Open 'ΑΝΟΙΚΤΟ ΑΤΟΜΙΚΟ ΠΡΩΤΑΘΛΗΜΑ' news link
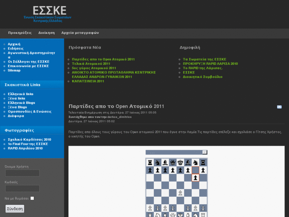 114,74
